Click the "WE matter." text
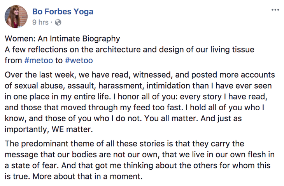The height and width of the screenshot is (186, 284). point(72,129)
